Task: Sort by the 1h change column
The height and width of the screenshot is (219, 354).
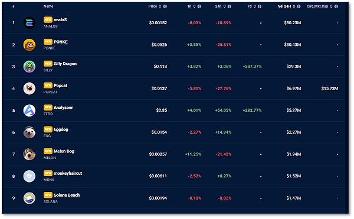Action: [194, 6]
